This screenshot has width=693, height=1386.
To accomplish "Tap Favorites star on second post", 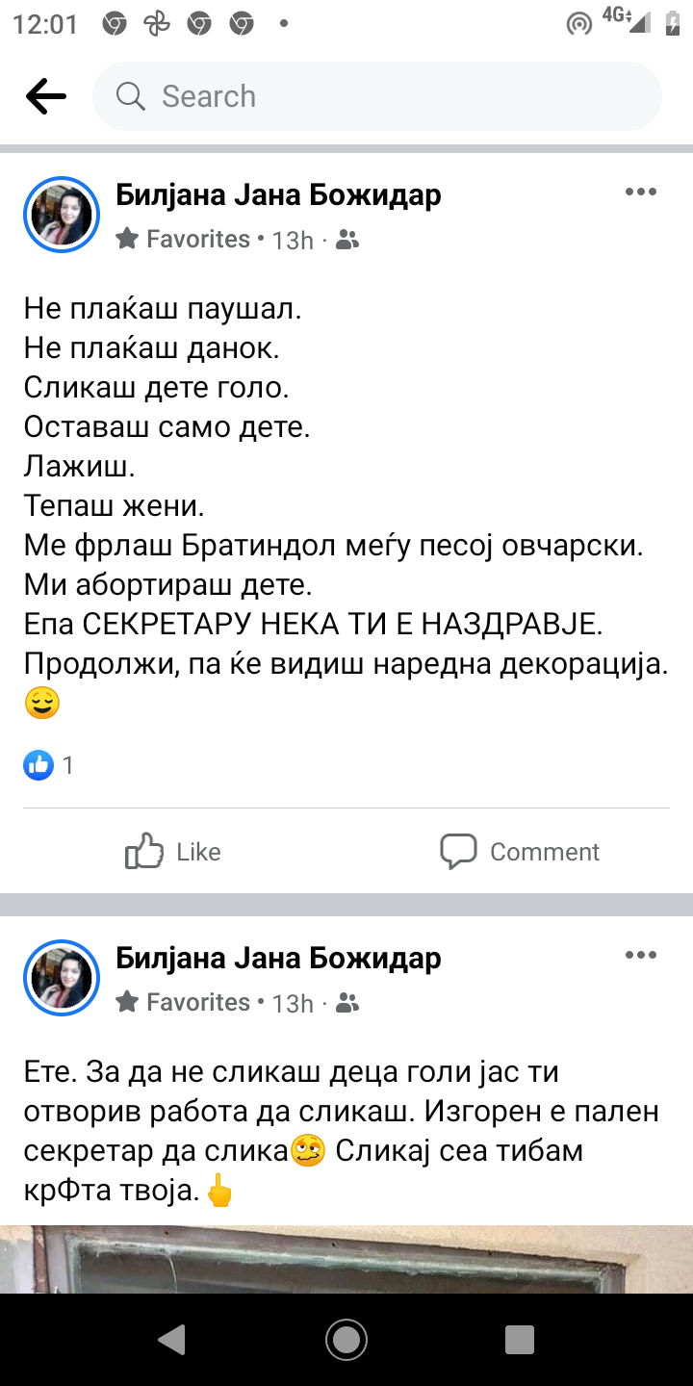I will 127,1002.
